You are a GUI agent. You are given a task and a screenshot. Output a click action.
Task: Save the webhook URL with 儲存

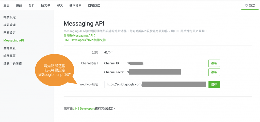tap(214, 84)
